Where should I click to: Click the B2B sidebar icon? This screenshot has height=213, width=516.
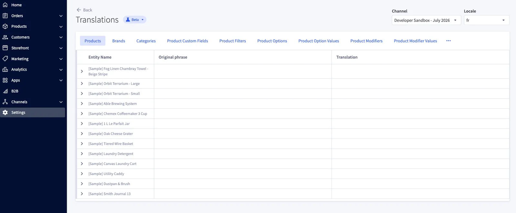(5, 91)
